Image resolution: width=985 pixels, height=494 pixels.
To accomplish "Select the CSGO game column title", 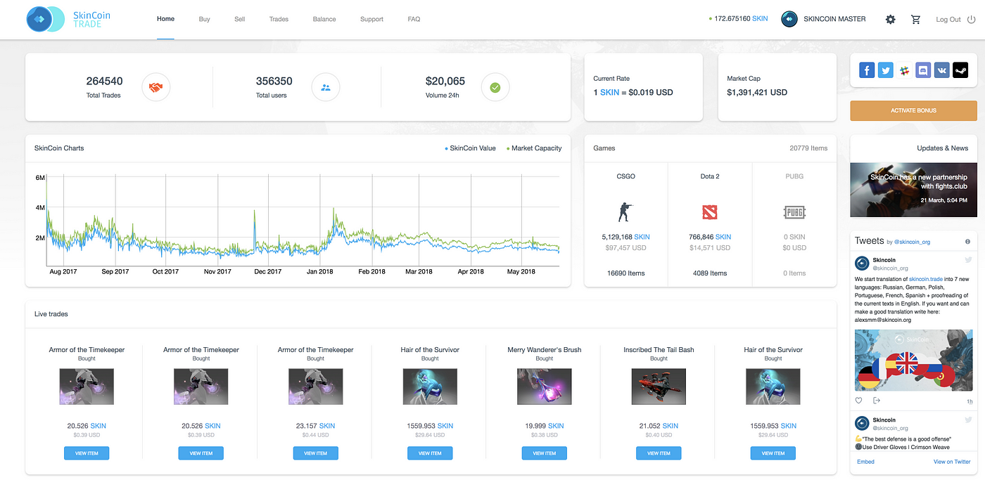I will point(625,176).
